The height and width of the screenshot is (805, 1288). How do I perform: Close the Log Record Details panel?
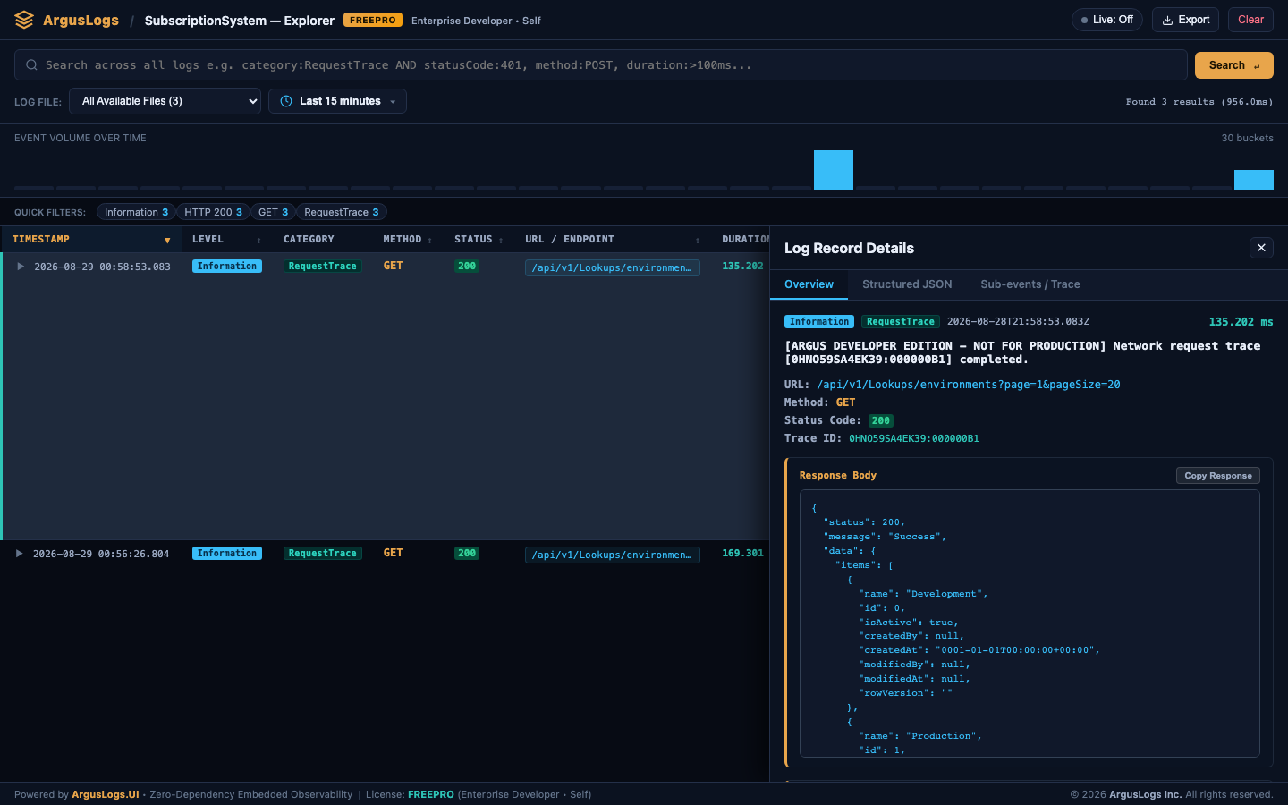click(1261, 248)
